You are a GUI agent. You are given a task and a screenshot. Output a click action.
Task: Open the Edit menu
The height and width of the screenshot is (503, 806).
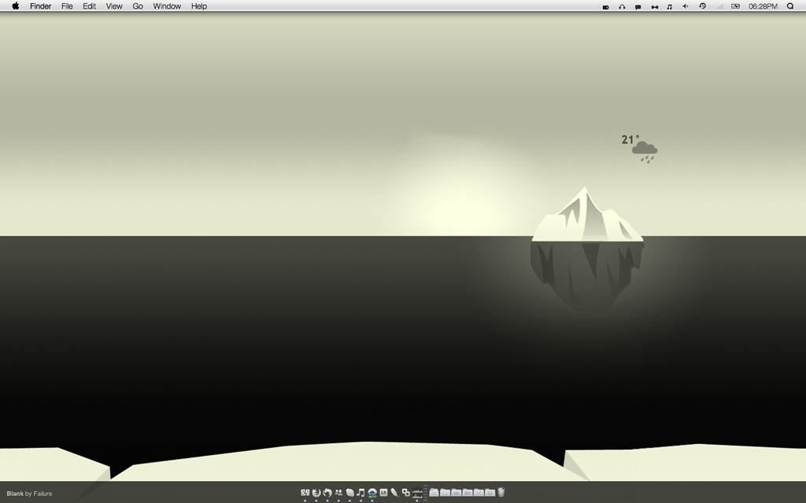coord(90,6)
